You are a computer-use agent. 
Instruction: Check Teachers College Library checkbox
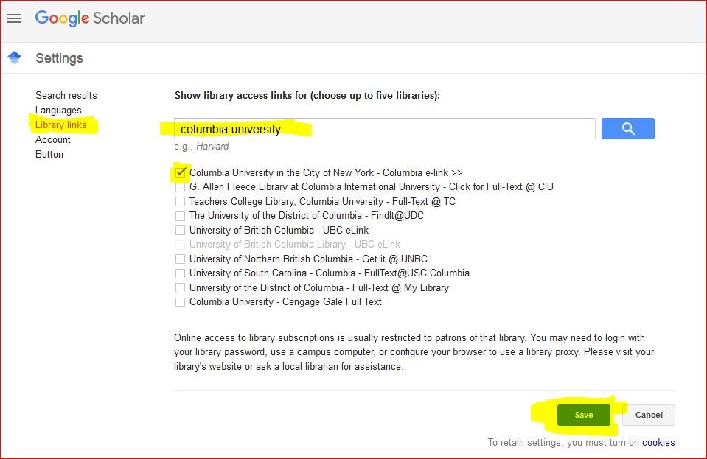pyautogui.click(x=181, y=201)
